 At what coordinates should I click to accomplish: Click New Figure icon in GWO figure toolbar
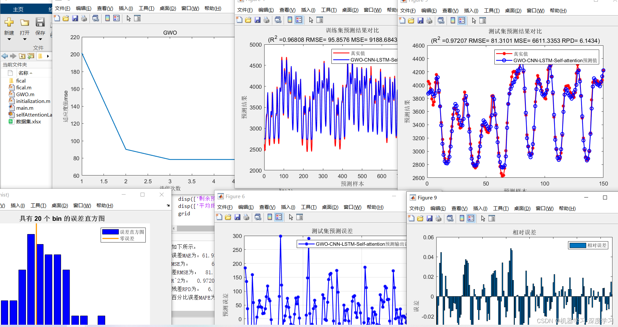pos(57,18)
